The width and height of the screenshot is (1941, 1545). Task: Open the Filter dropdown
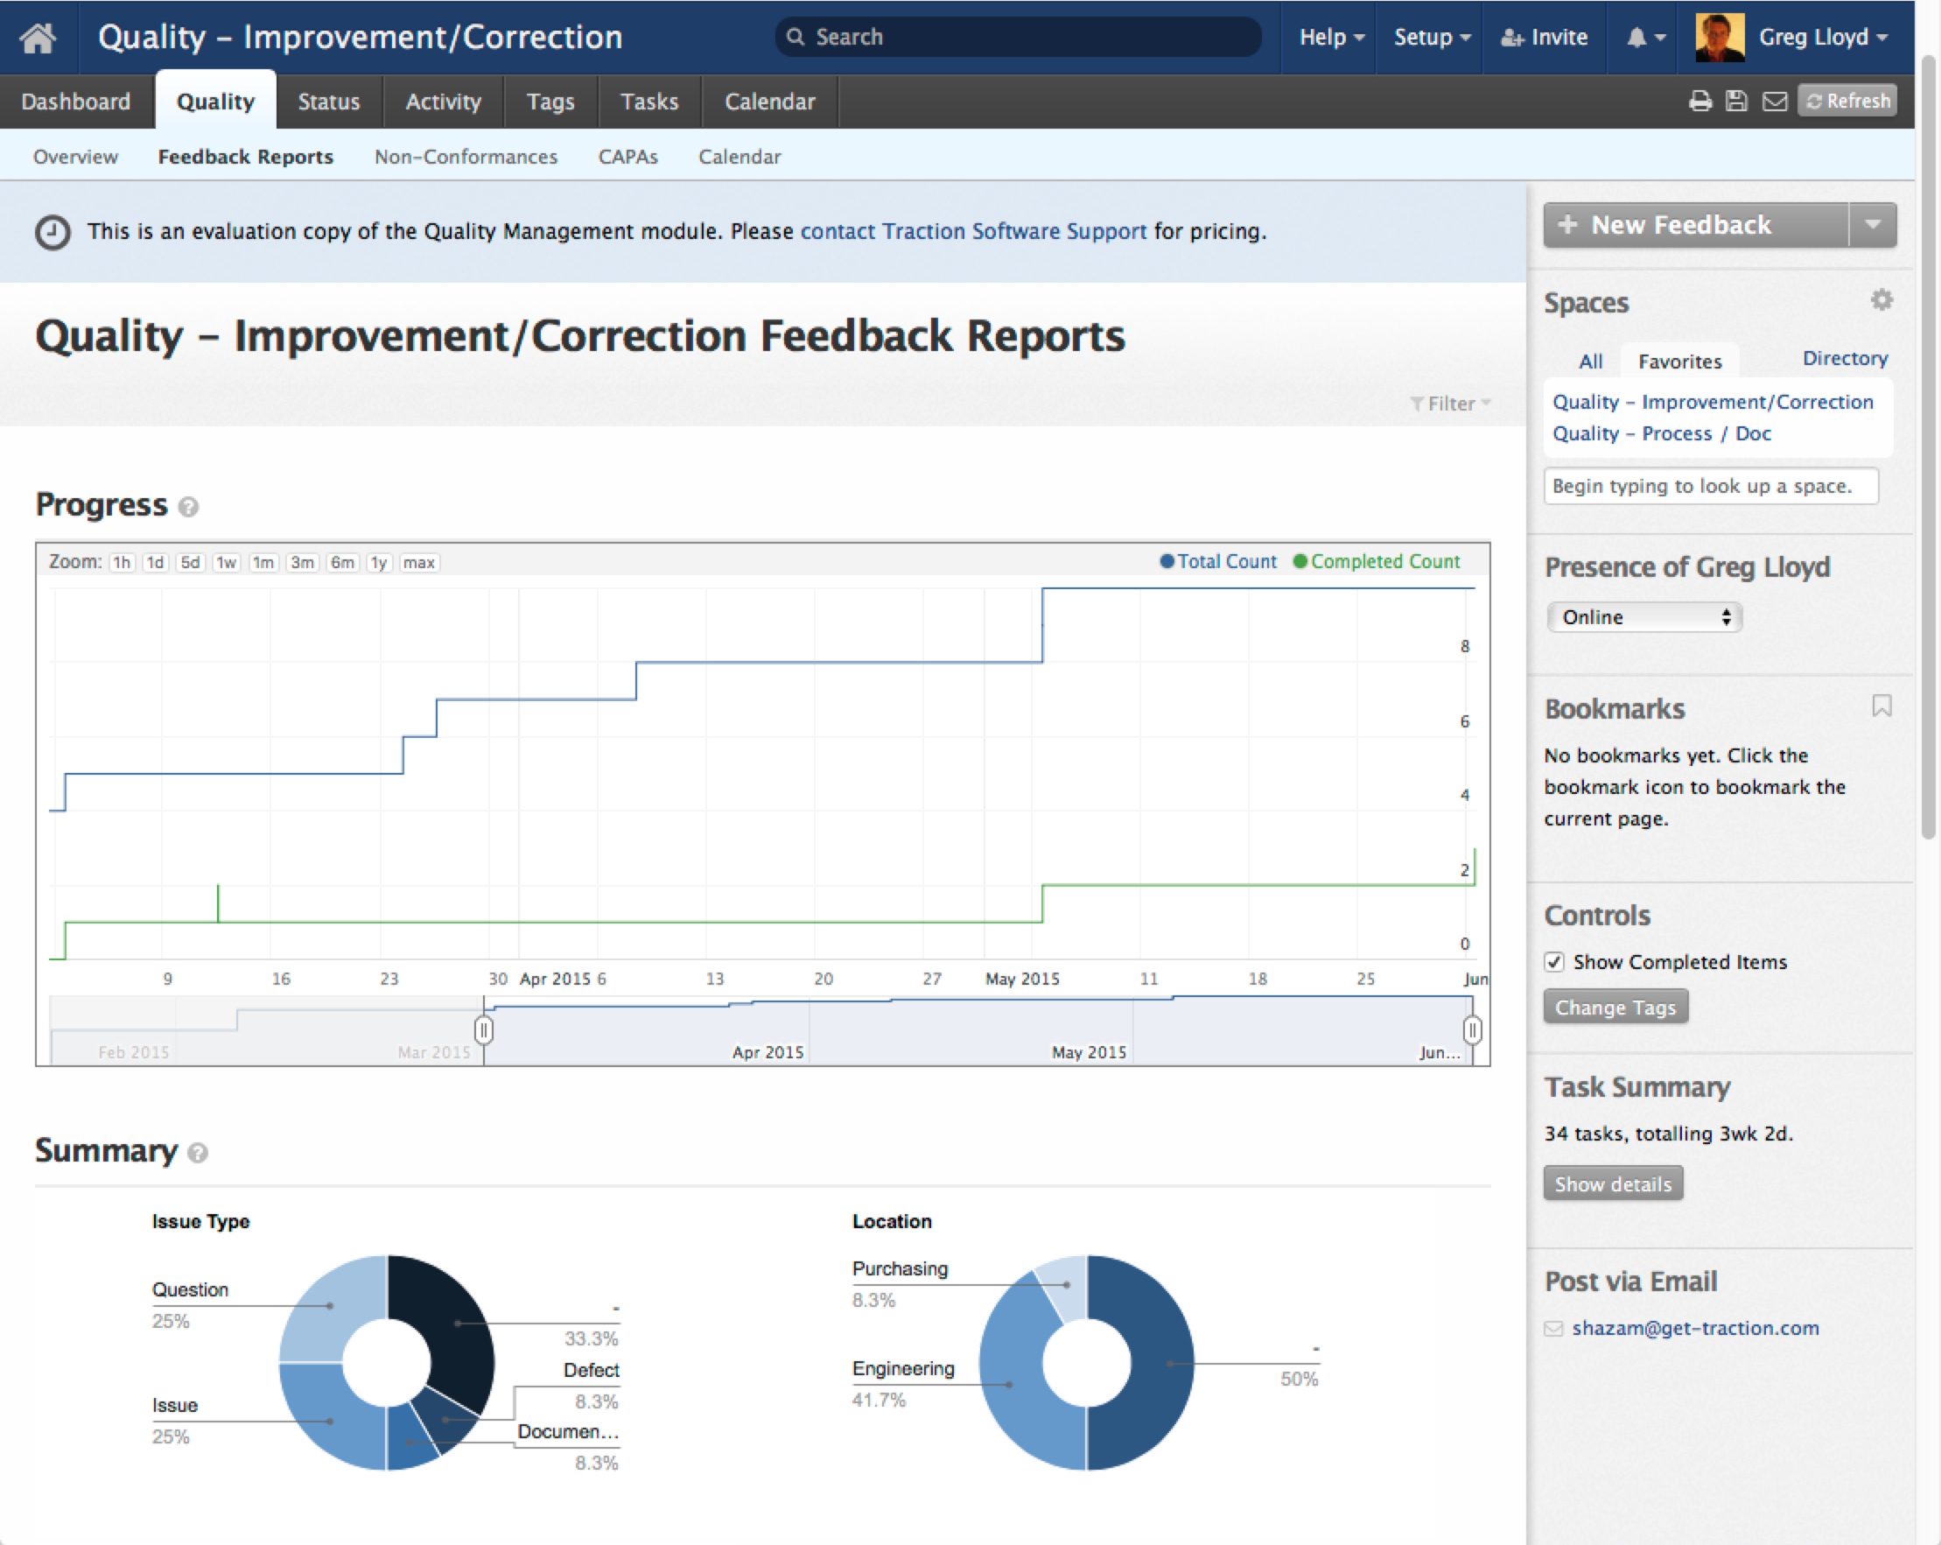tap(1450, 404)
